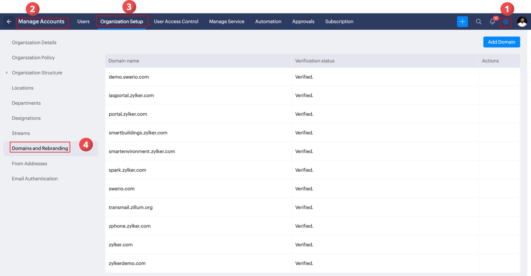Open the search magnifier icon
This screenshot has height=276, width=531.
tap(479, 22)
